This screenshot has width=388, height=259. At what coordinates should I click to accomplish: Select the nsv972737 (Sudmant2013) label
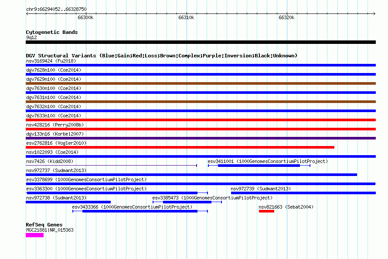coord(56,170)
